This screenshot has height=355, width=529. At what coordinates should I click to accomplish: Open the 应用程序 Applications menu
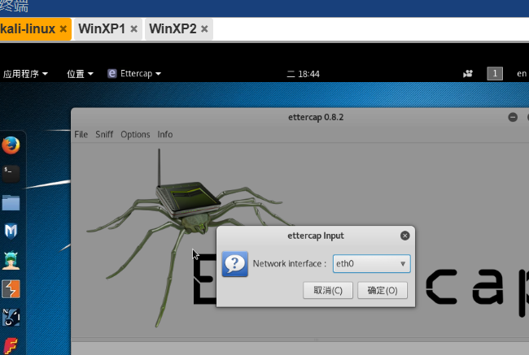pyautogui.click(x=26, y=74)
